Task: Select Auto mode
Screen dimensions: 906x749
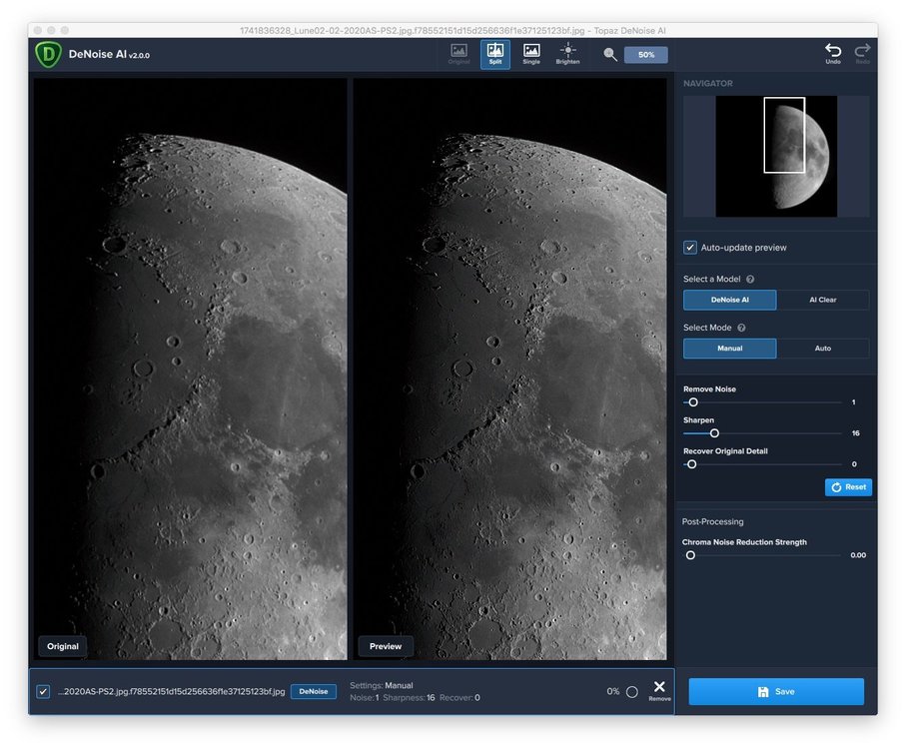Action: [823, 349]
